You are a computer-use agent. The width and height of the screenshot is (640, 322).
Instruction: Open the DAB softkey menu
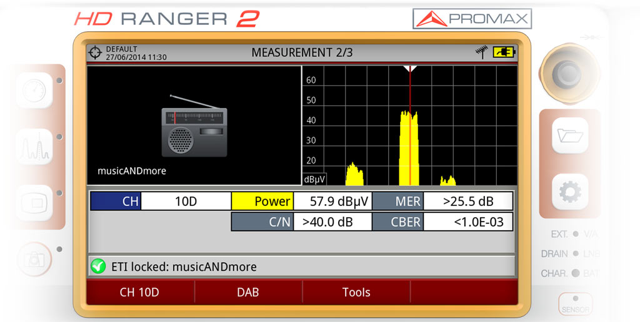[248, 292]
